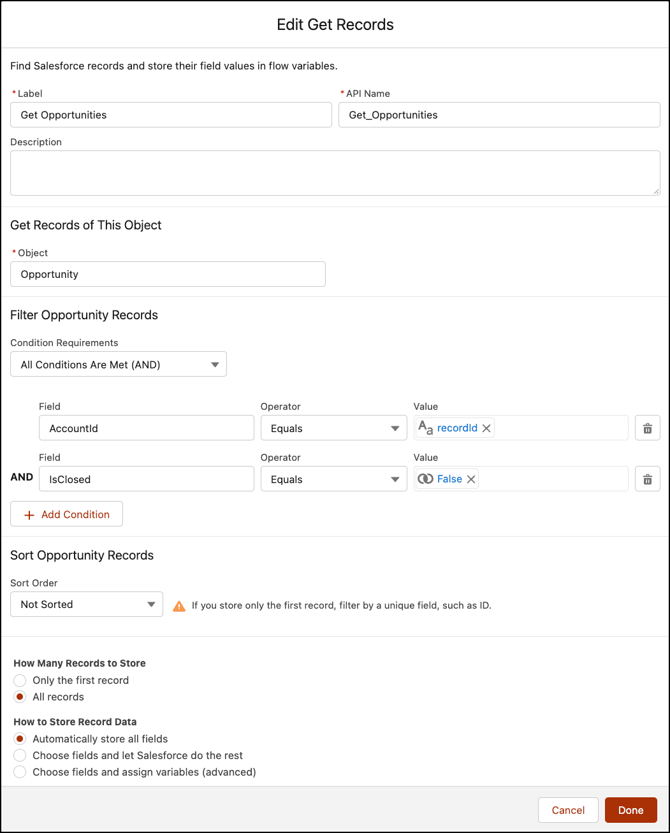Screen dimensions: 670x833
Task: Remove the False value pill
Action: (471, 479)
